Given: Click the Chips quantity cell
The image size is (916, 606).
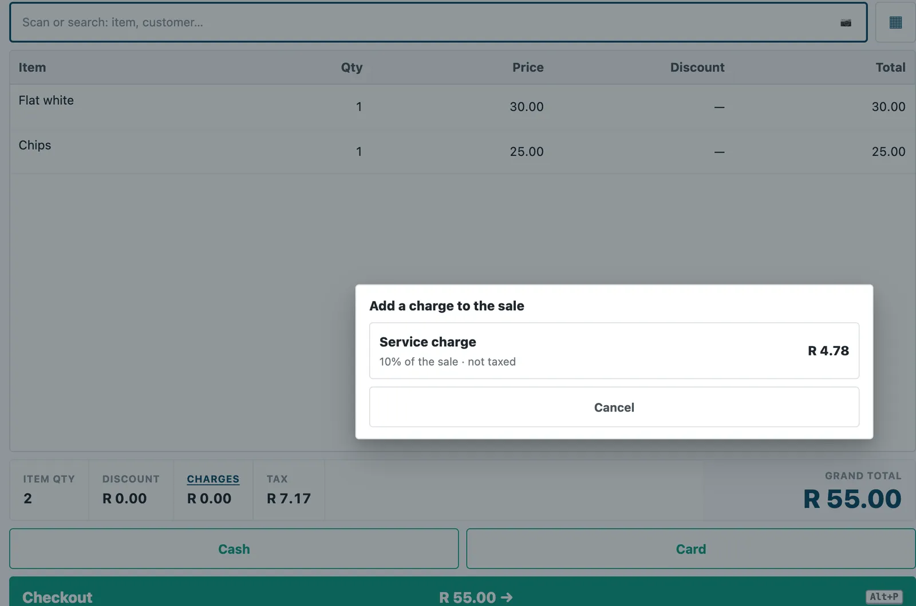Looking at the screenshot, I should coord(359,152).
